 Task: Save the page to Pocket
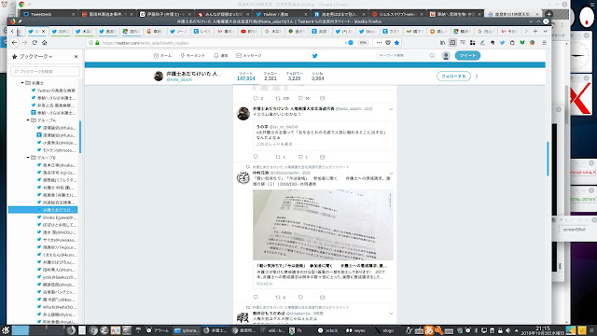[388, 43]
